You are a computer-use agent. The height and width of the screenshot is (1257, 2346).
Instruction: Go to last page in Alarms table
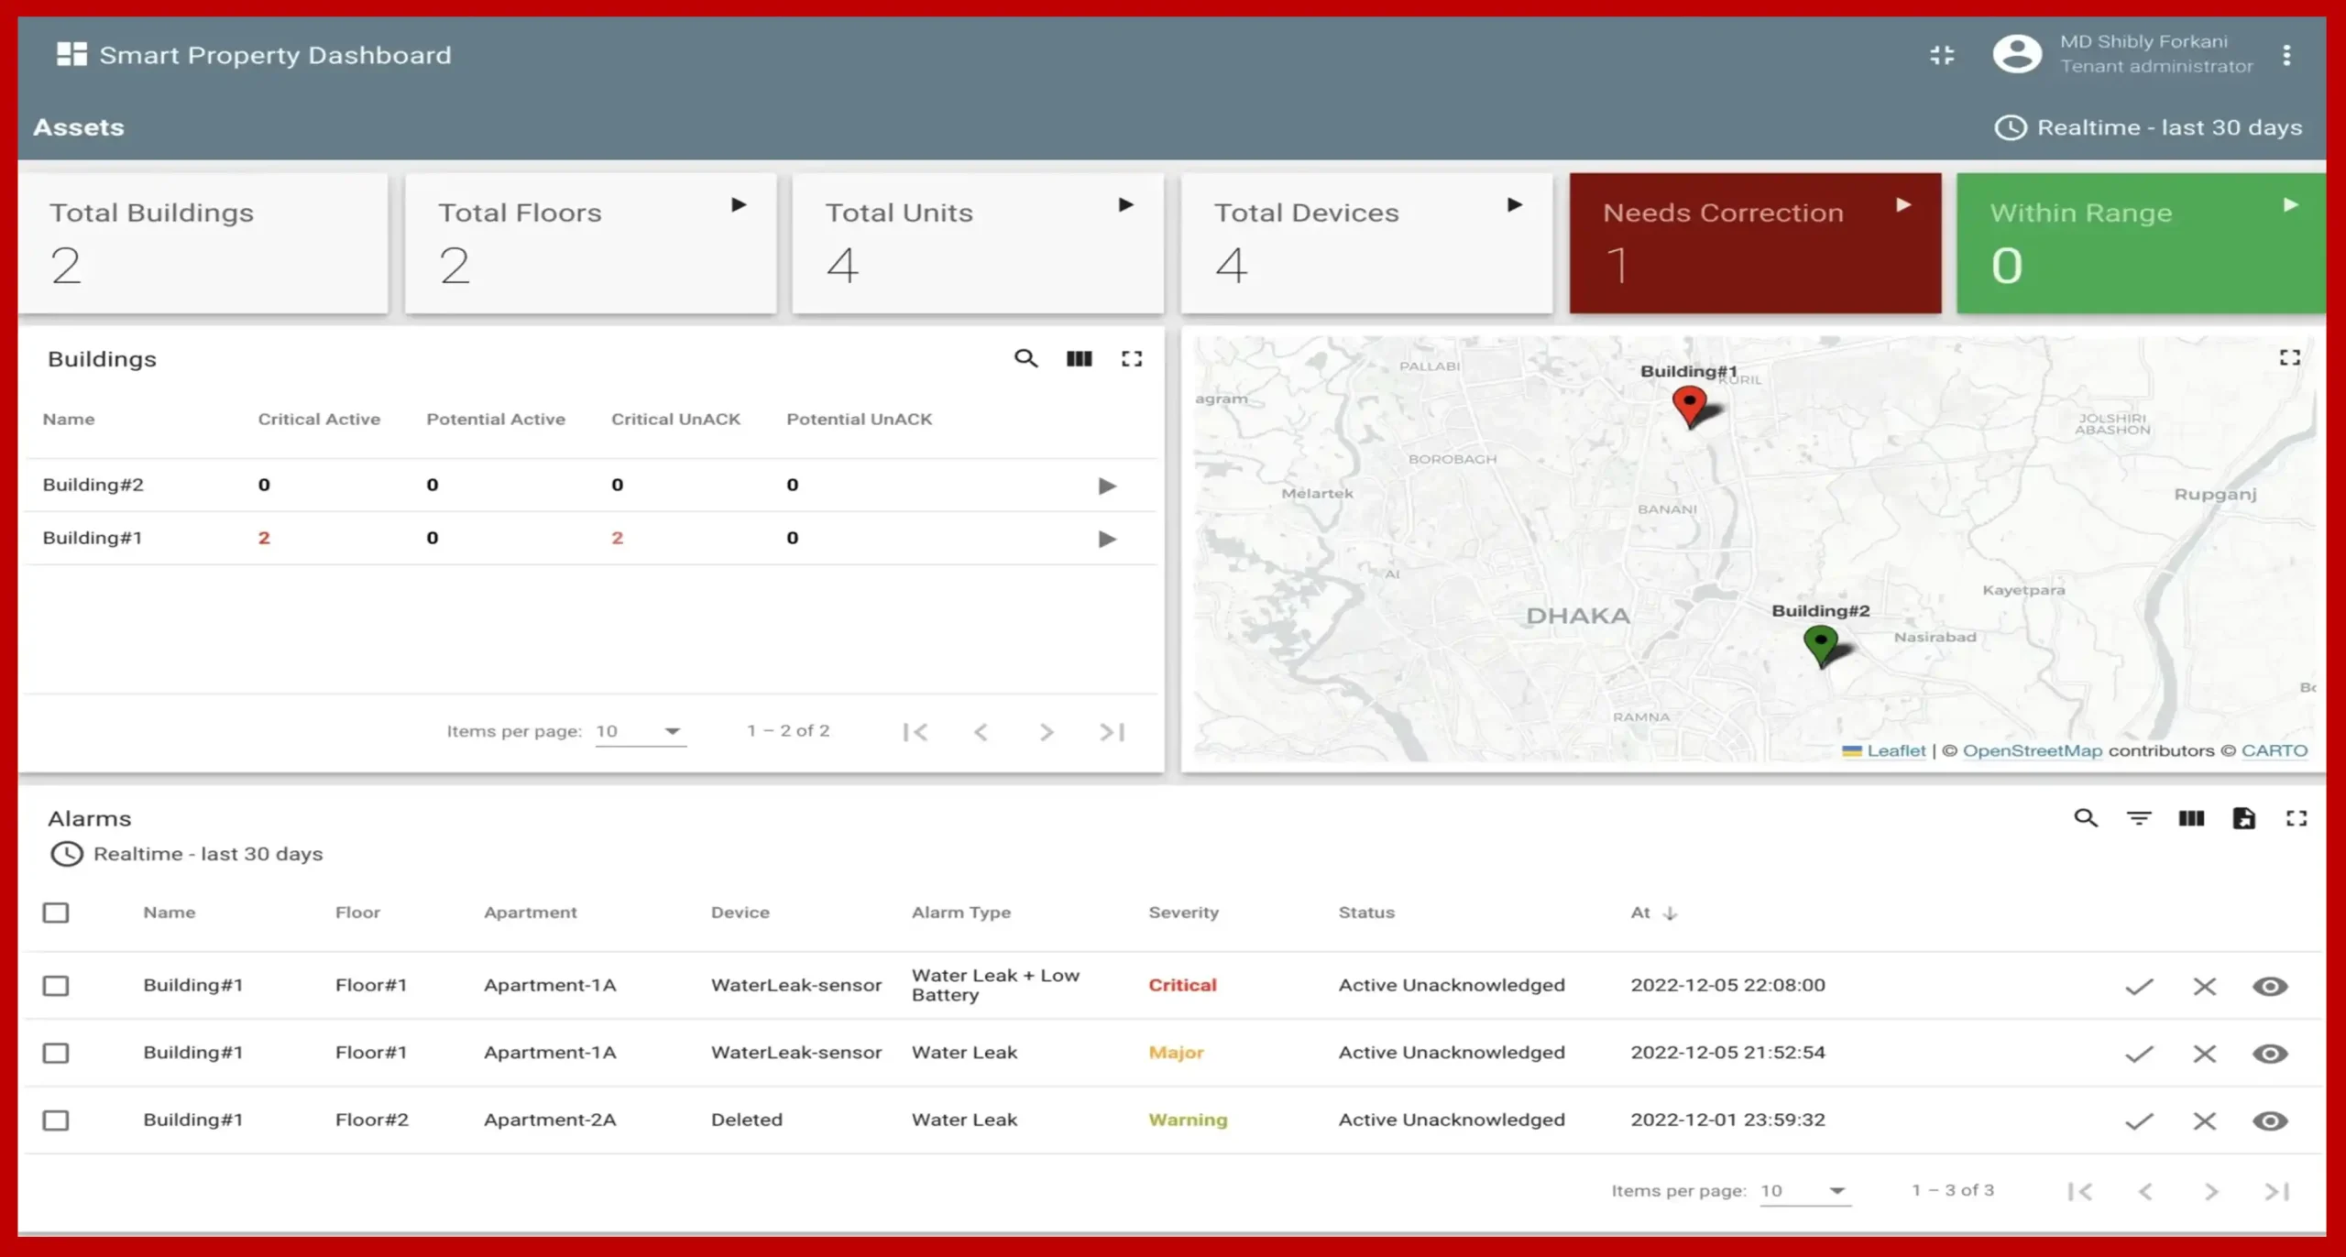2277,1191
